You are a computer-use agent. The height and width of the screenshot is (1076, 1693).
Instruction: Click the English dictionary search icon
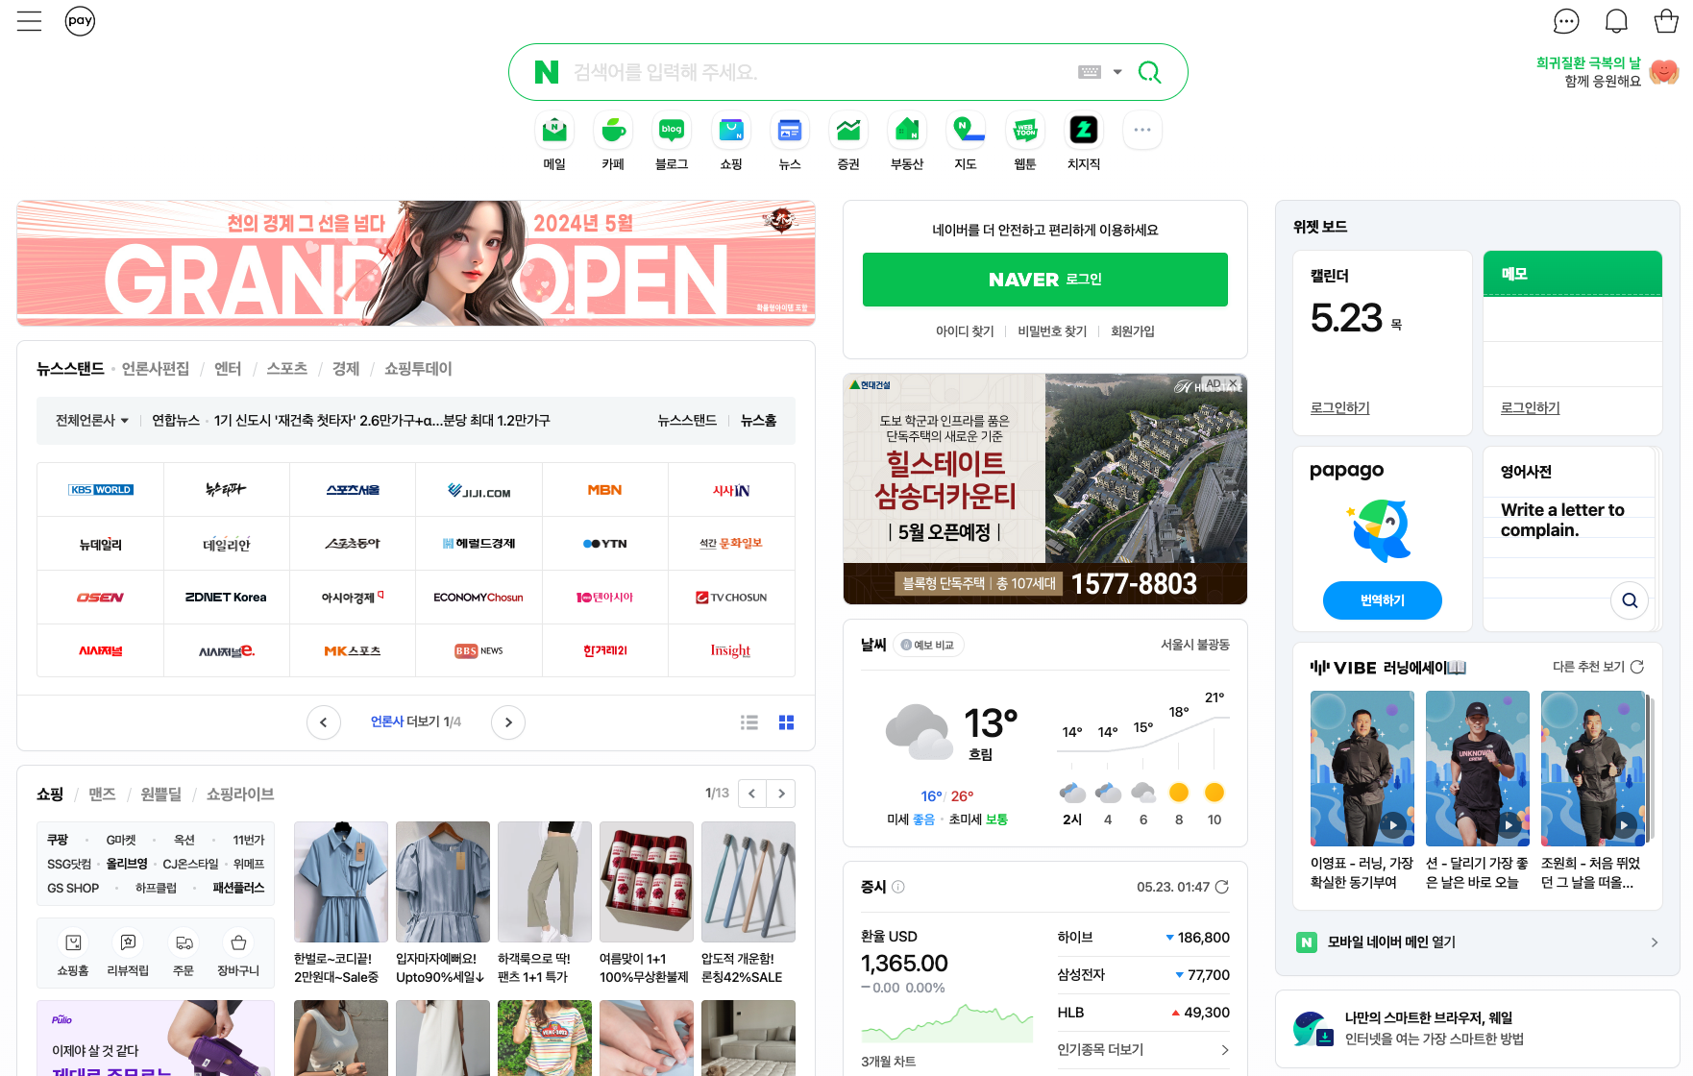pos(1630,600)
